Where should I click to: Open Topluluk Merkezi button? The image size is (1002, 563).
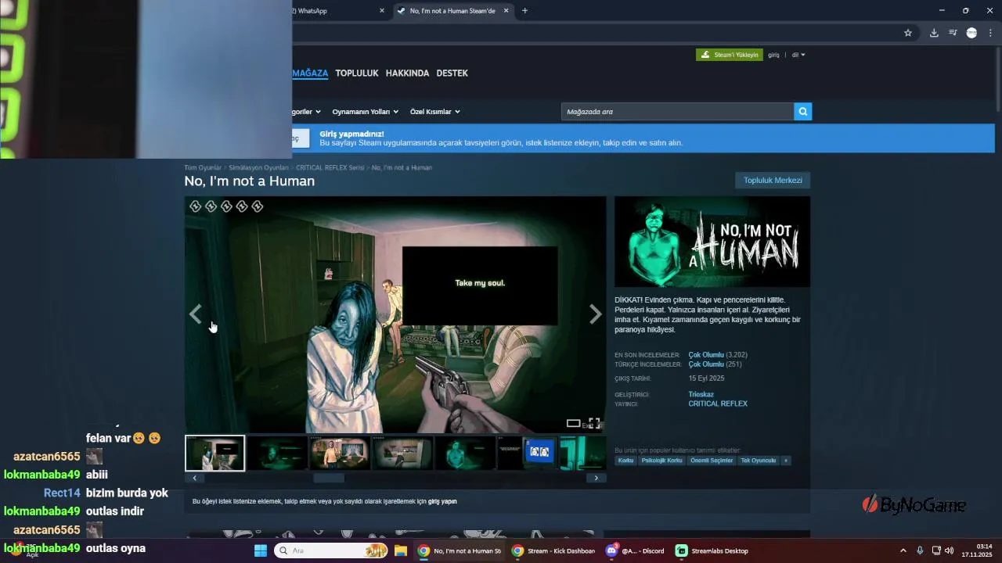[x=773, y=181]
